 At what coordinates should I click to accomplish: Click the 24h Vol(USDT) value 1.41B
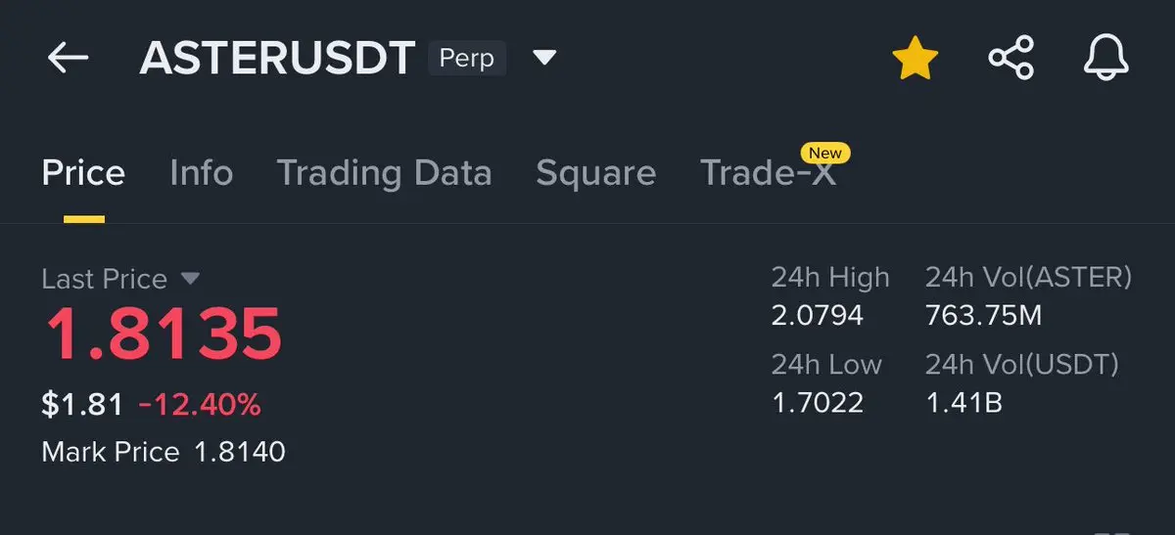click(963, 402)
